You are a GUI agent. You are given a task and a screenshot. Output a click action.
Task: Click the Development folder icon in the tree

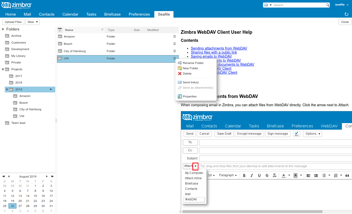[7, 49]
